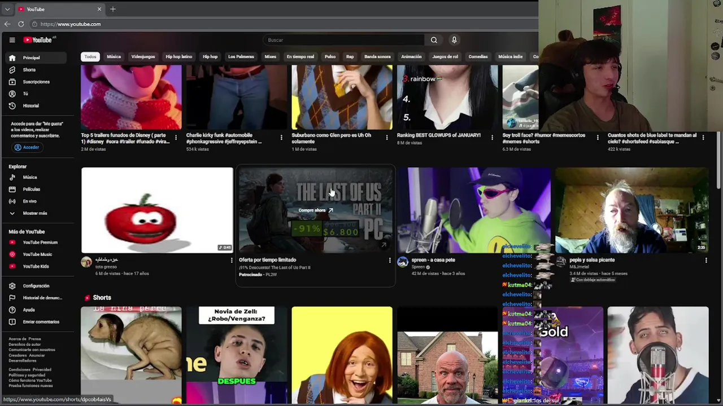Open YouTube Music in sidebar
The width and height of the screenshot is (723, 406).
coord(38,254)
